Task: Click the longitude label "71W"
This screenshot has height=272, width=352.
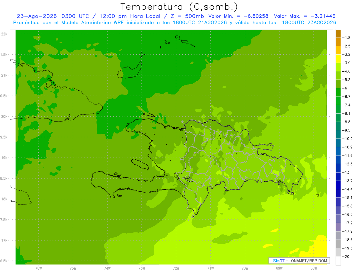Action: [210, 268]
